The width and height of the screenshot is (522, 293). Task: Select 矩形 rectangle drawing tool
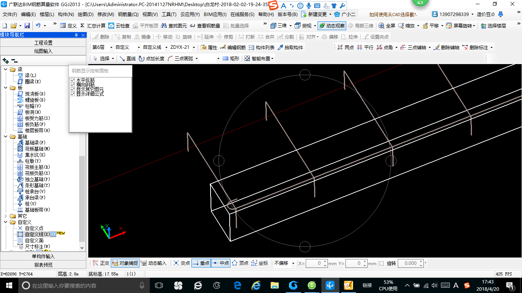[231, 58]
